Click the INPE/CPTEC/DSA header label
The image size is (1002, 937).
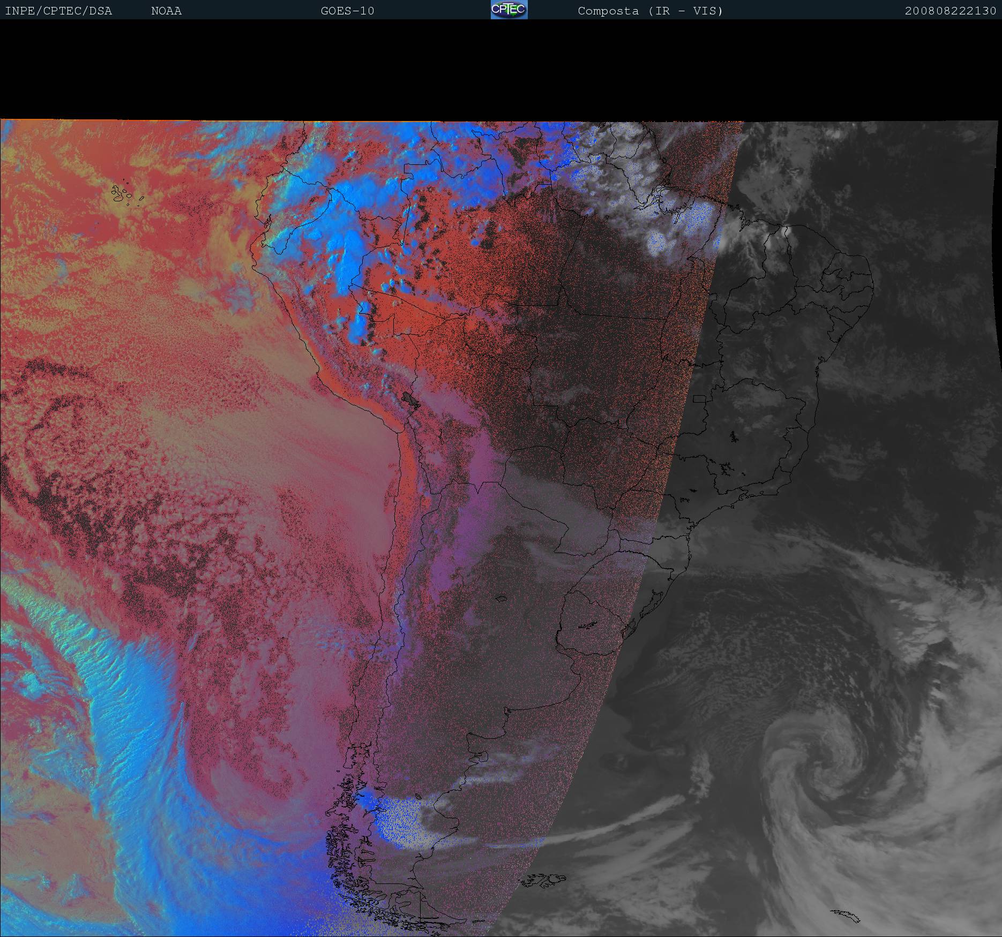point(58,11)
